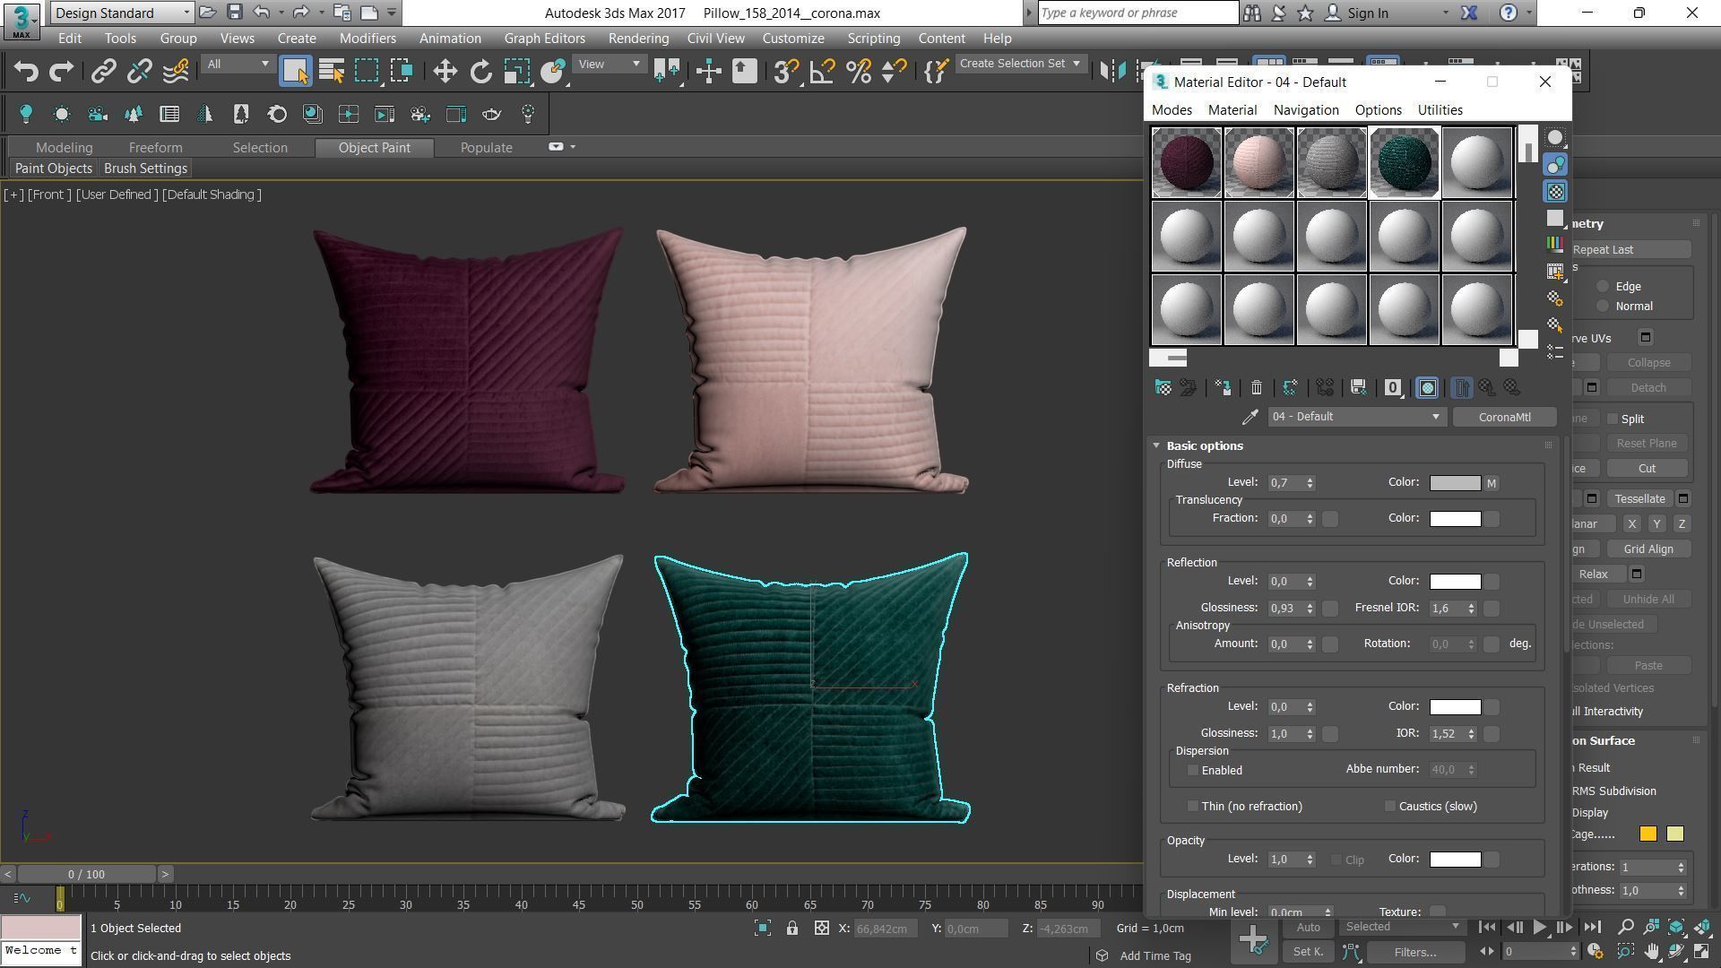
Task: Toggle the Auto Key button
Action: coord(1308,928)
